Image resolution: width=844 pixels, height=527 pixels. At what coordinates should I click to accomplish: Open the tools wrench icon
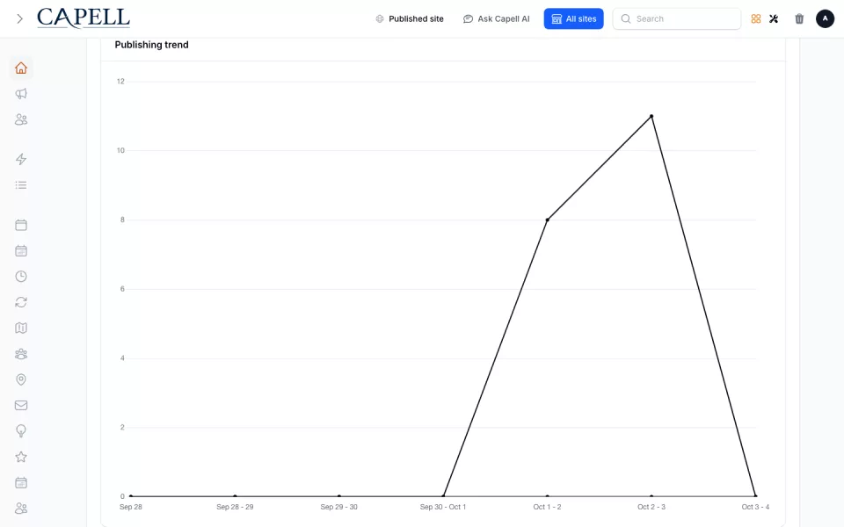click(x=774, y=18)
